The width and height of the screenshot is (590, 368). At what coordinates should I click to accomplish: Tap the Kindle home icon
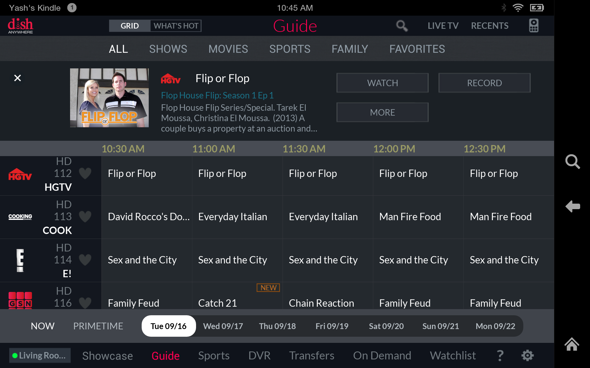pos(572,344)
